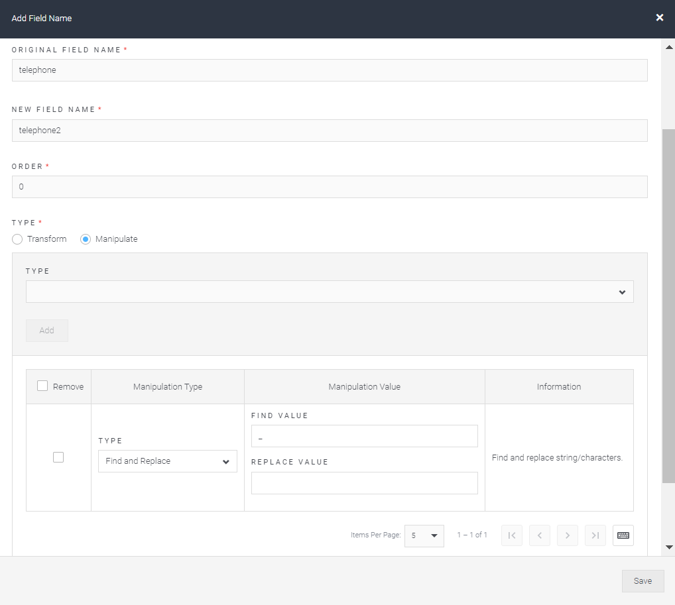
Task: Go to next page icon
Action: pos(568,535)
